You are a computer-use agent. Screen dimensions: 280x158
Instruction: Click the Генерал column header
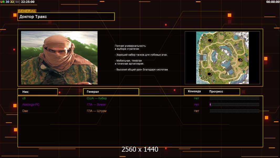111,92
